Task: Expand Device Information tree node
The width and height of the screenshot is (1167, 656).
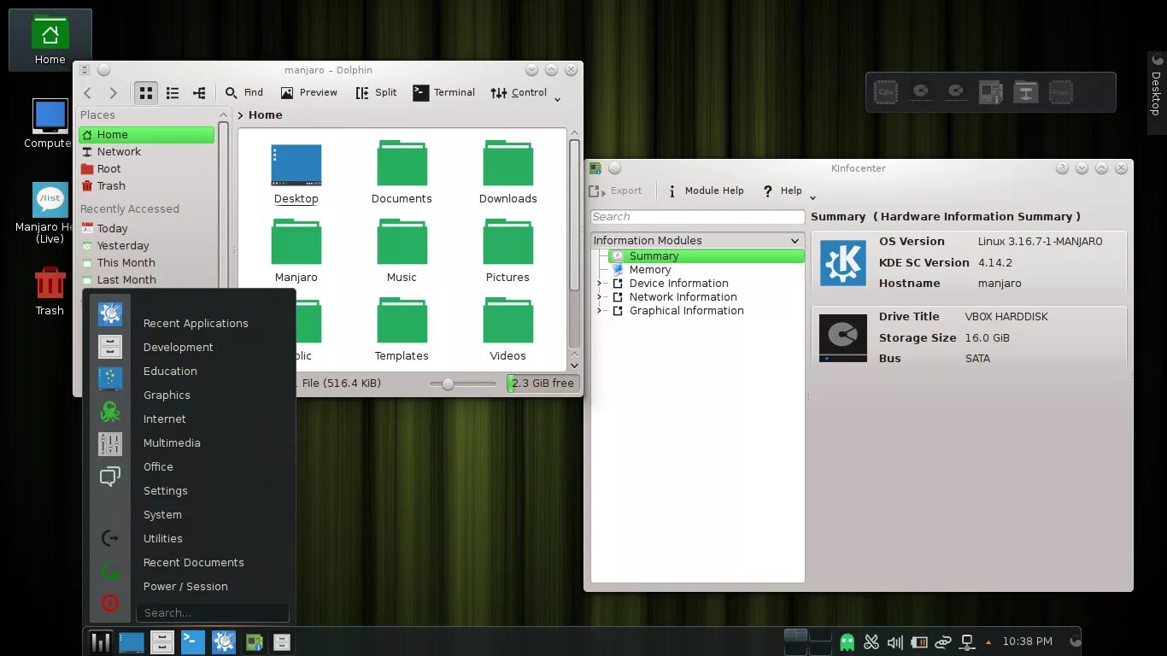Action: pyautogui.click(x=600, y=284)
